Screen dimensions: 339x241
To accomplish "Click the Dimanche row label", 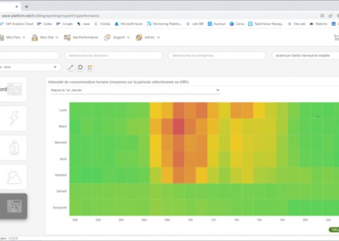I will tap(60, 208).
